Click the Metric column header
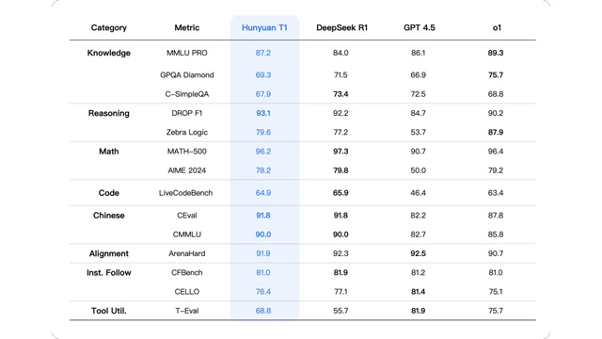This screenshot has height=339, width=602. [x=187, y=27]
